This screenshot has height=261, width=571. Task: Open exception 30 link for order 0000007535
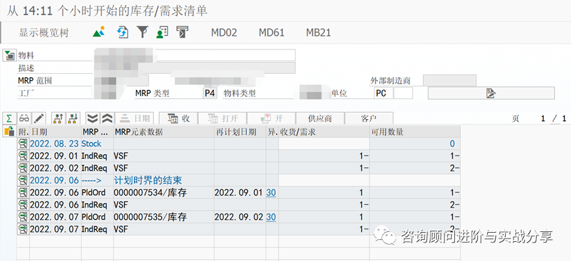pyautogui.click(x=271, y=217)
